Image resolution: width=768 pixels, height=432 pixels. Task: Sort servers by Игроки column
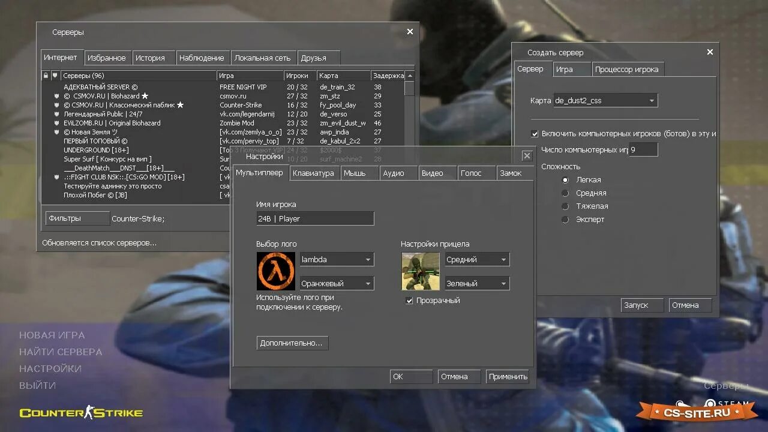pos(300,76)
